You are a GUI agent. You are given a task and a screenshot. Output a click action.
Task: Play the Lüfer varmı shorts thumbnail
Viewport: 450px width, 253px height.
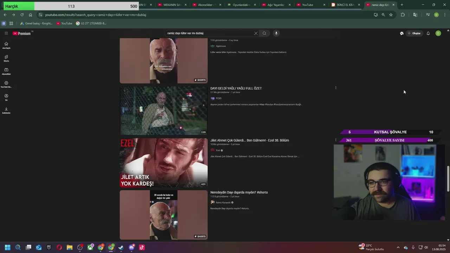pyautogui.click(x=163, y=60)
